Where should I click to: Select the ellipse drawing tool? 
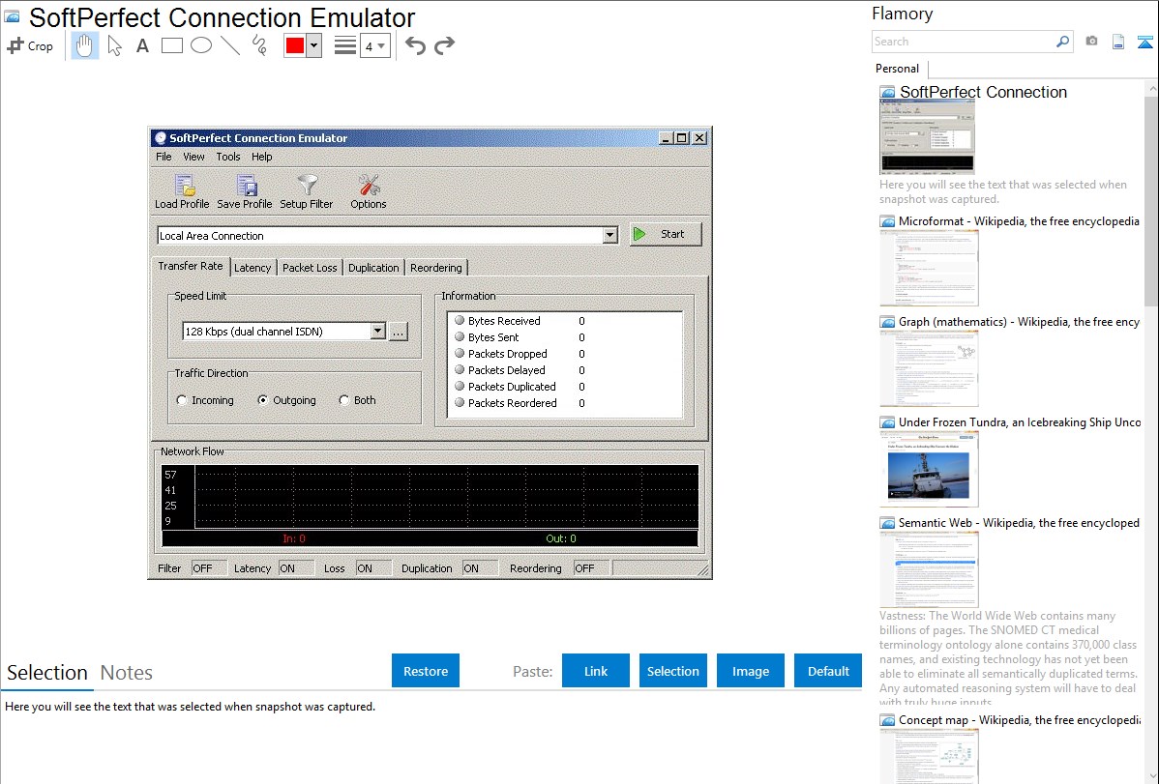(201, 45)
